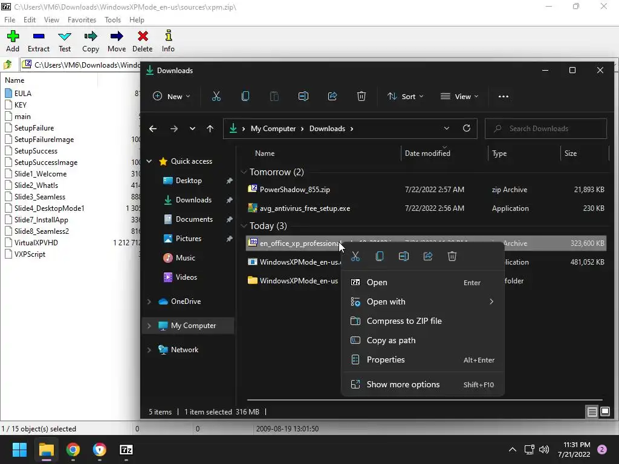This screenshot has height=464, width=619.
Task: Click the Explorer forward arrow
Action: 173,129
